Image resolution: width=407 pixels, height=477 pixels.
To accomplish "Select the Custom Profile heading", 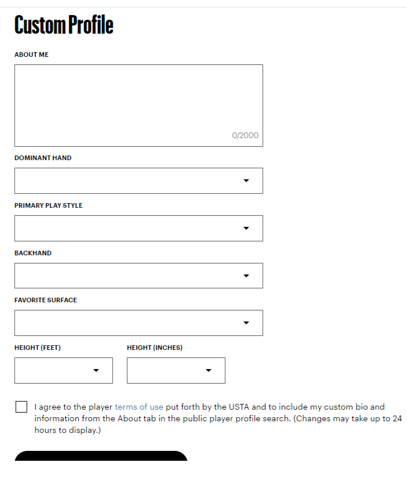I will 64,25.
